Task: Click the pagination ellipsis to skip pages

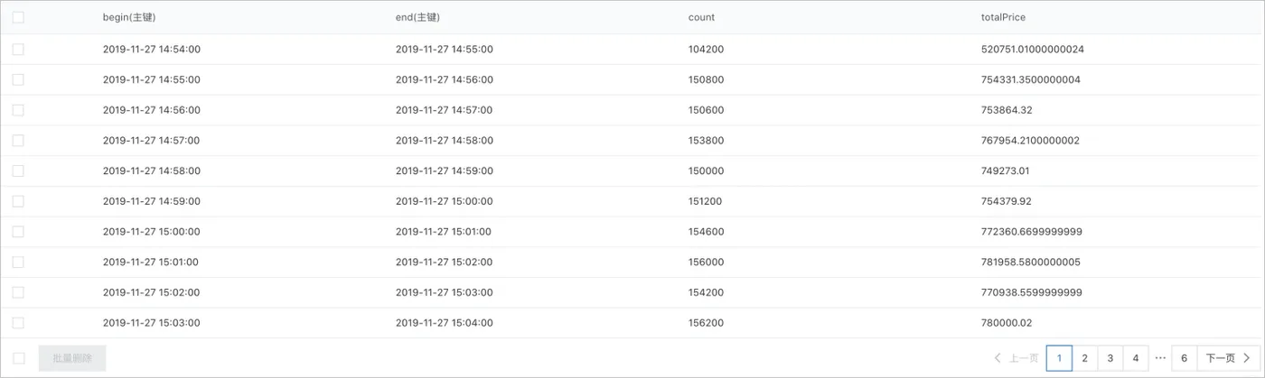Action: (1160, 358)
